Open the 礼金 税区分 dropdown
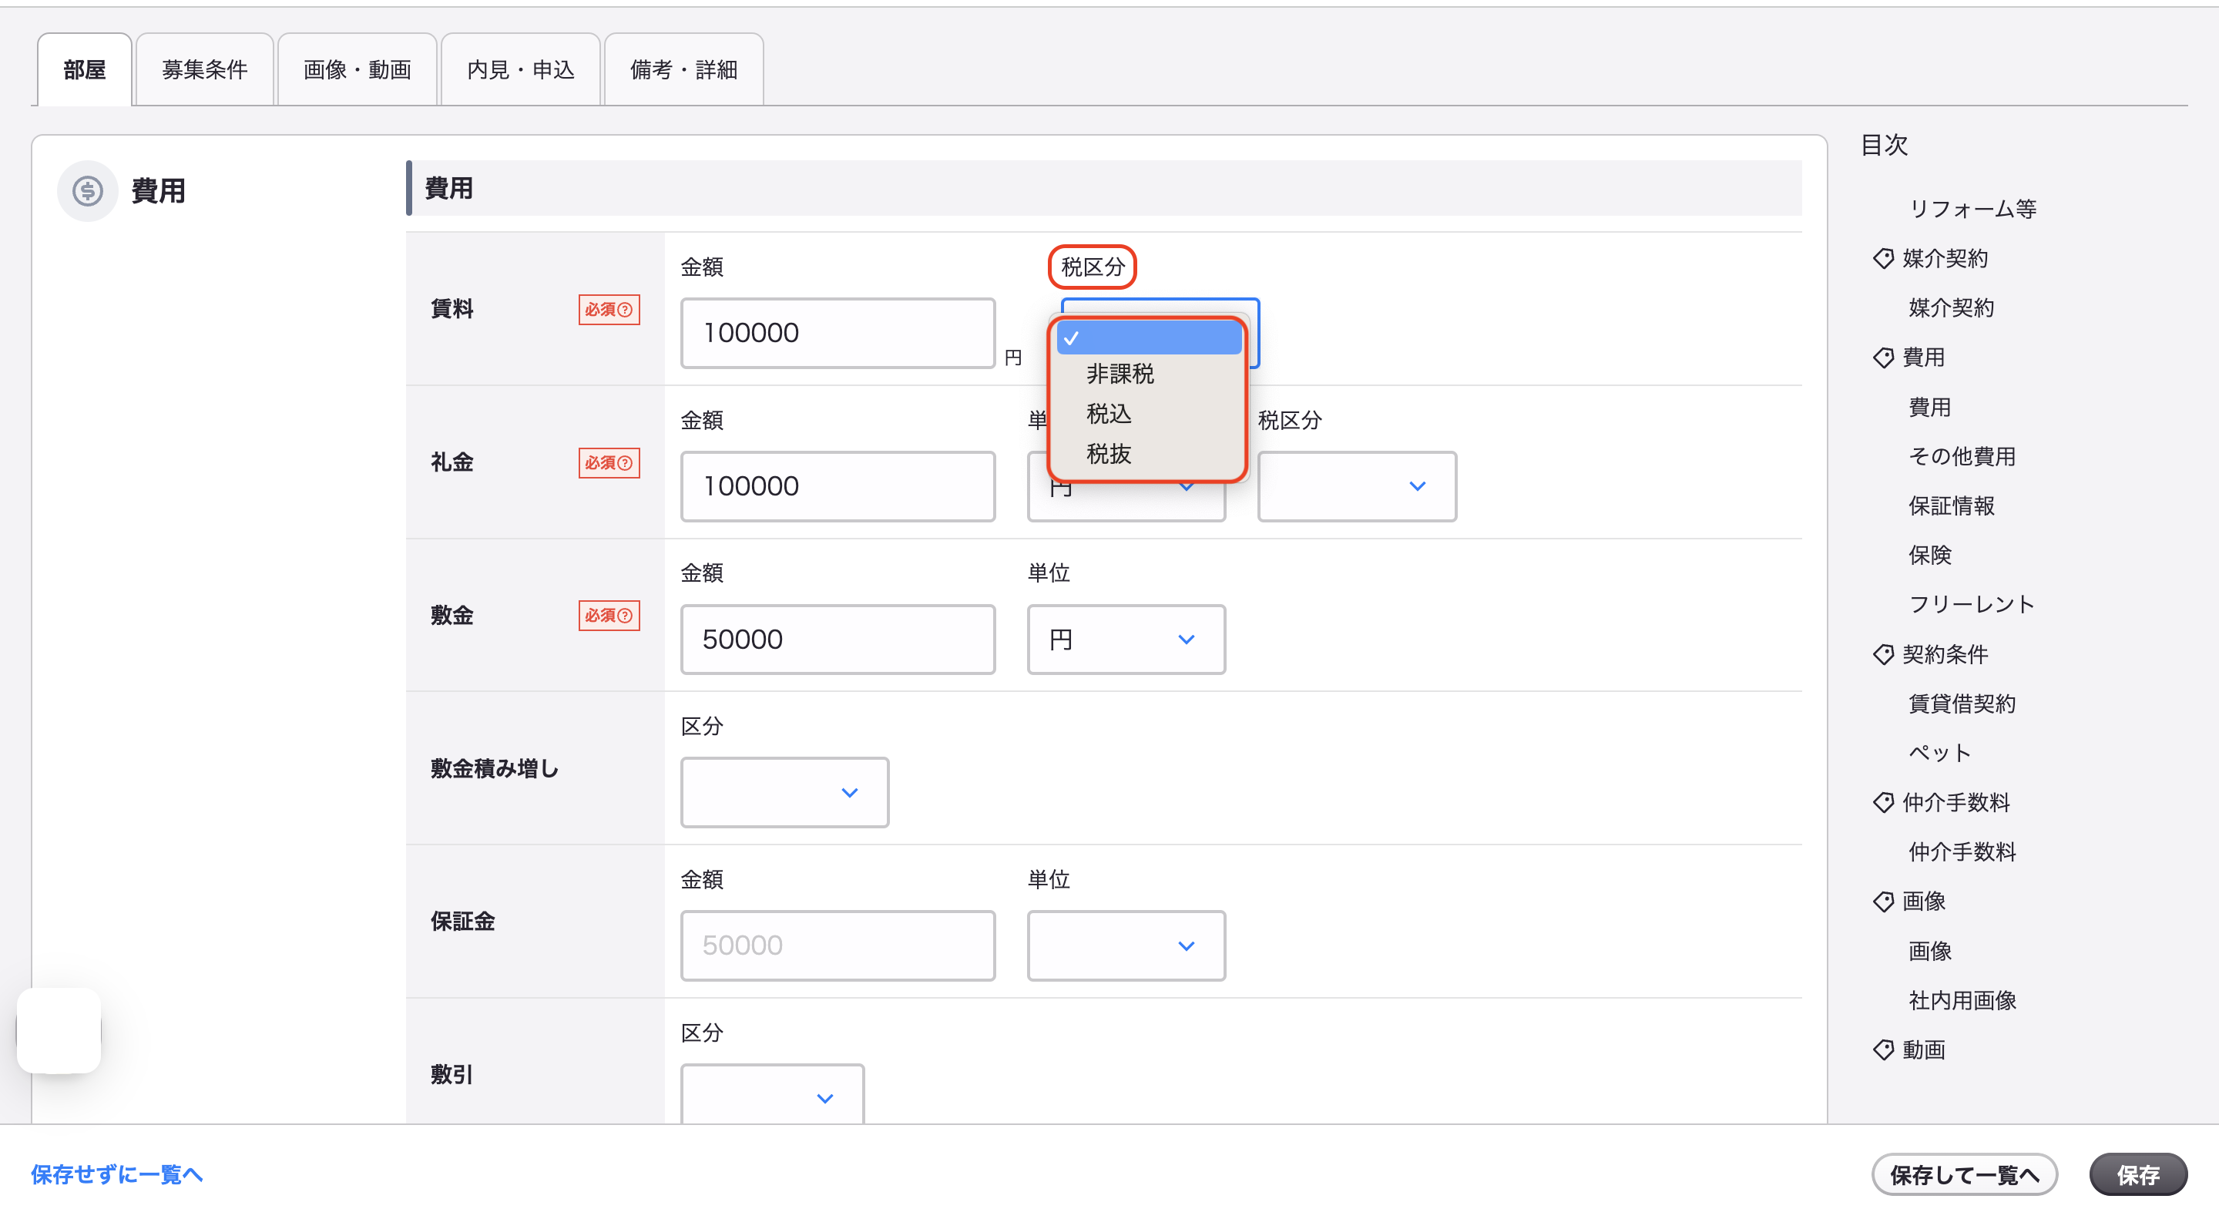Viewport: 2219px width, 1219px height. pos(1357,487)
